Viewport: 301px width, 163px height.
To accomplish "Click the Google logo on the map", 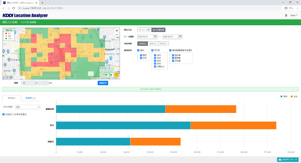I will click(x=8, y=77).
